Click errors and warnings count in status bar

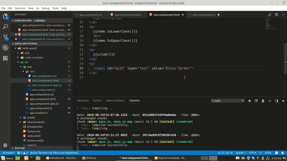[22, 153]
